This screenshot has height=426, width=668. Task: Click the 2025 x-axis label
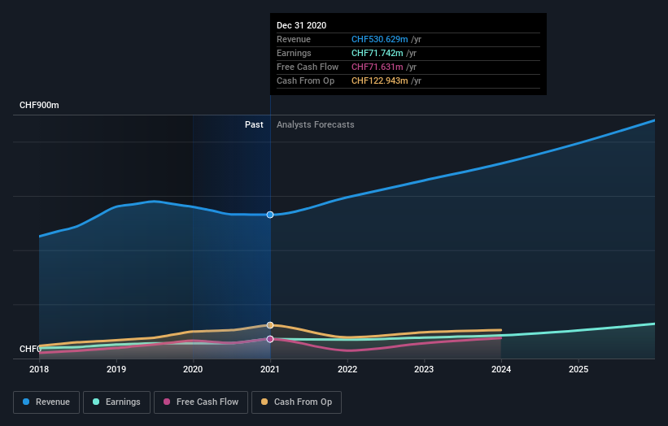(578, 369)
